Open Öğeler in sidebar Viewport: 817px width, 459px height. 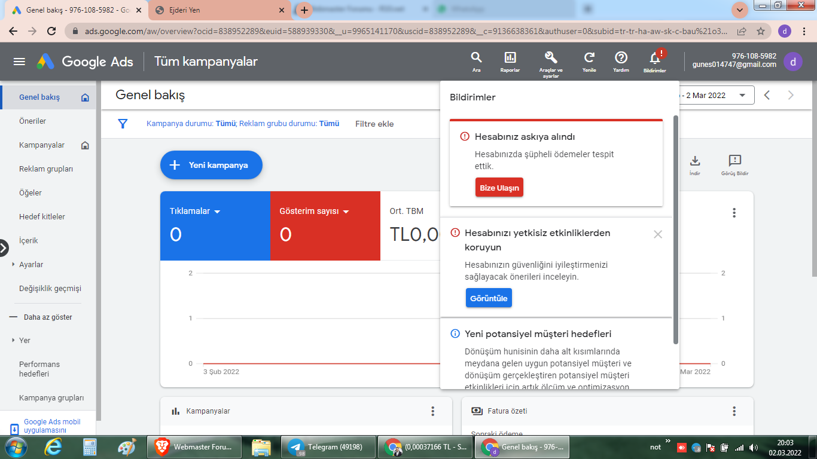point(31,192)
